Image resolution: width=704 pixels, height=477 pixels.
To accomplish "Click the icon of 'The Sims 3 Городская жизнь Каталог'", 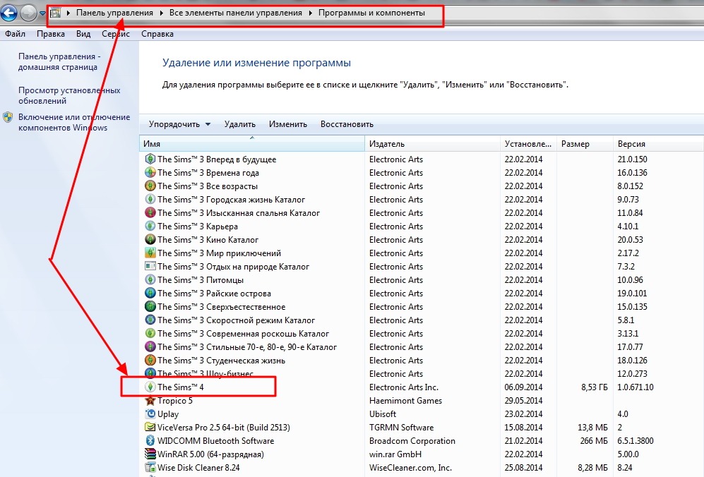I will pos(150,199).
